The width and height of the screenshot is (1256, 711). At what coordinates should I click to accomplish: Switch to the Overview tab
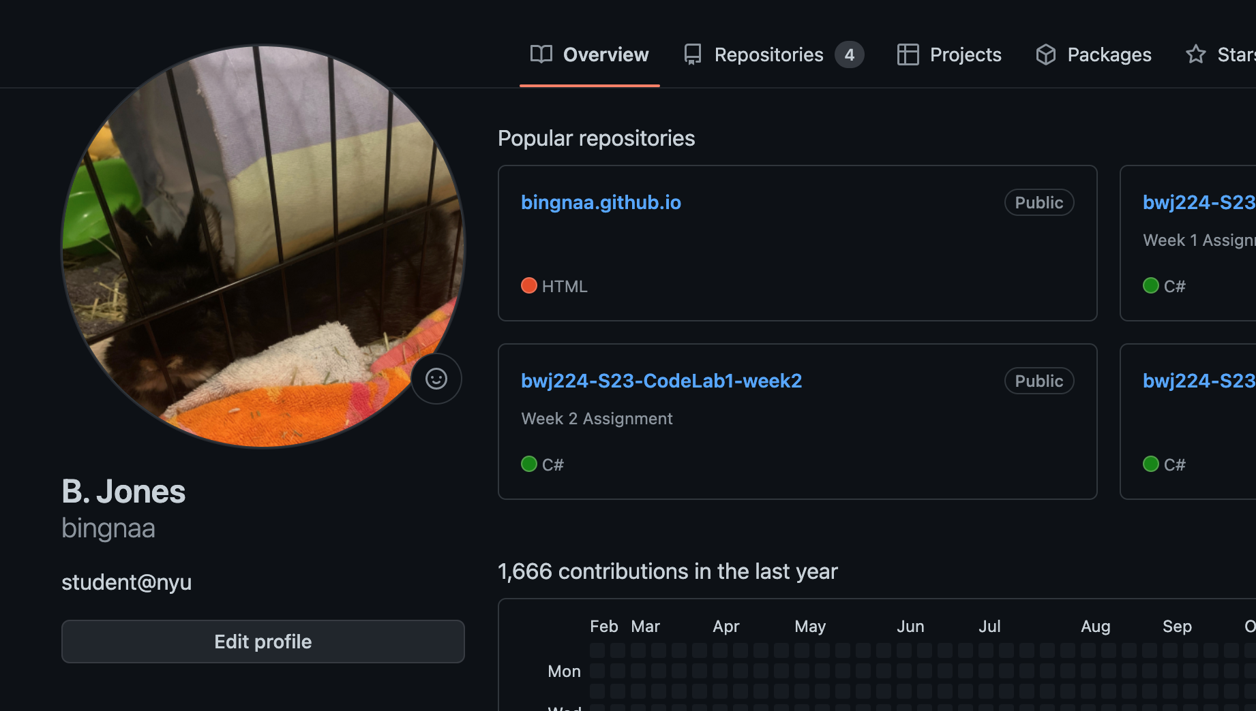click(605, 54)
